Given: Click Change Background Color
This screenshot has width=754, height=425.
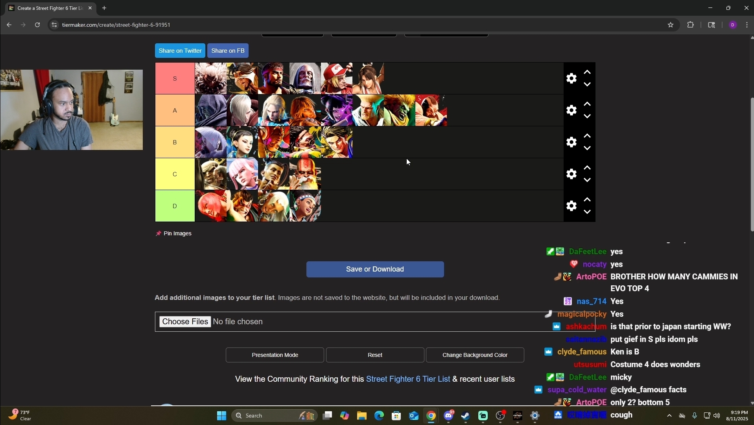Looking at the screenshot, I should click(x=475, y=355).
